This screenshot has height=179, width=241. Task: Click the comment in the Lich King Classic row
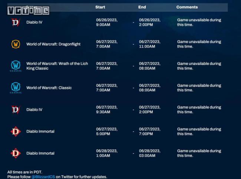[x=199, y=66]
